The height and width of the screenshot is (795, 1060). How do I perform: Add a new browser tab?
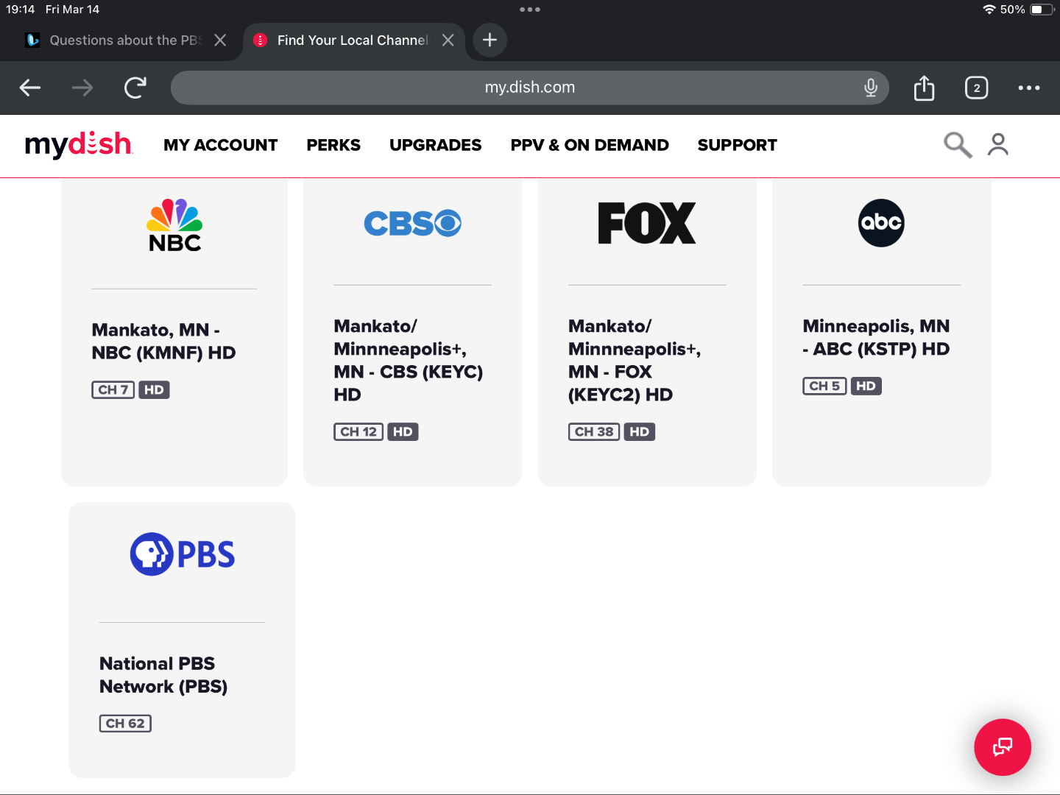[490, 40]
